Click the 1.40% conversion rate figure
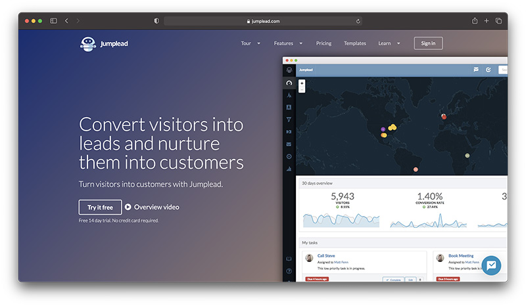Screen dimensions: 526x306 tap(430, 196)
